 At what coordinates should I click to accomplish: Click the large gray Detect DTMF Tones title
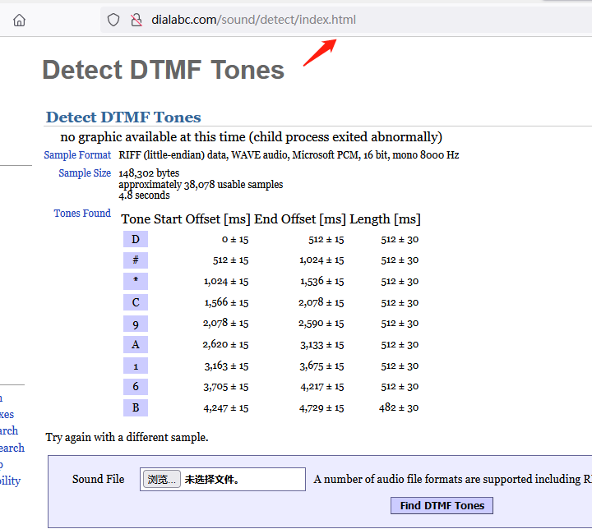pos(163,70)
